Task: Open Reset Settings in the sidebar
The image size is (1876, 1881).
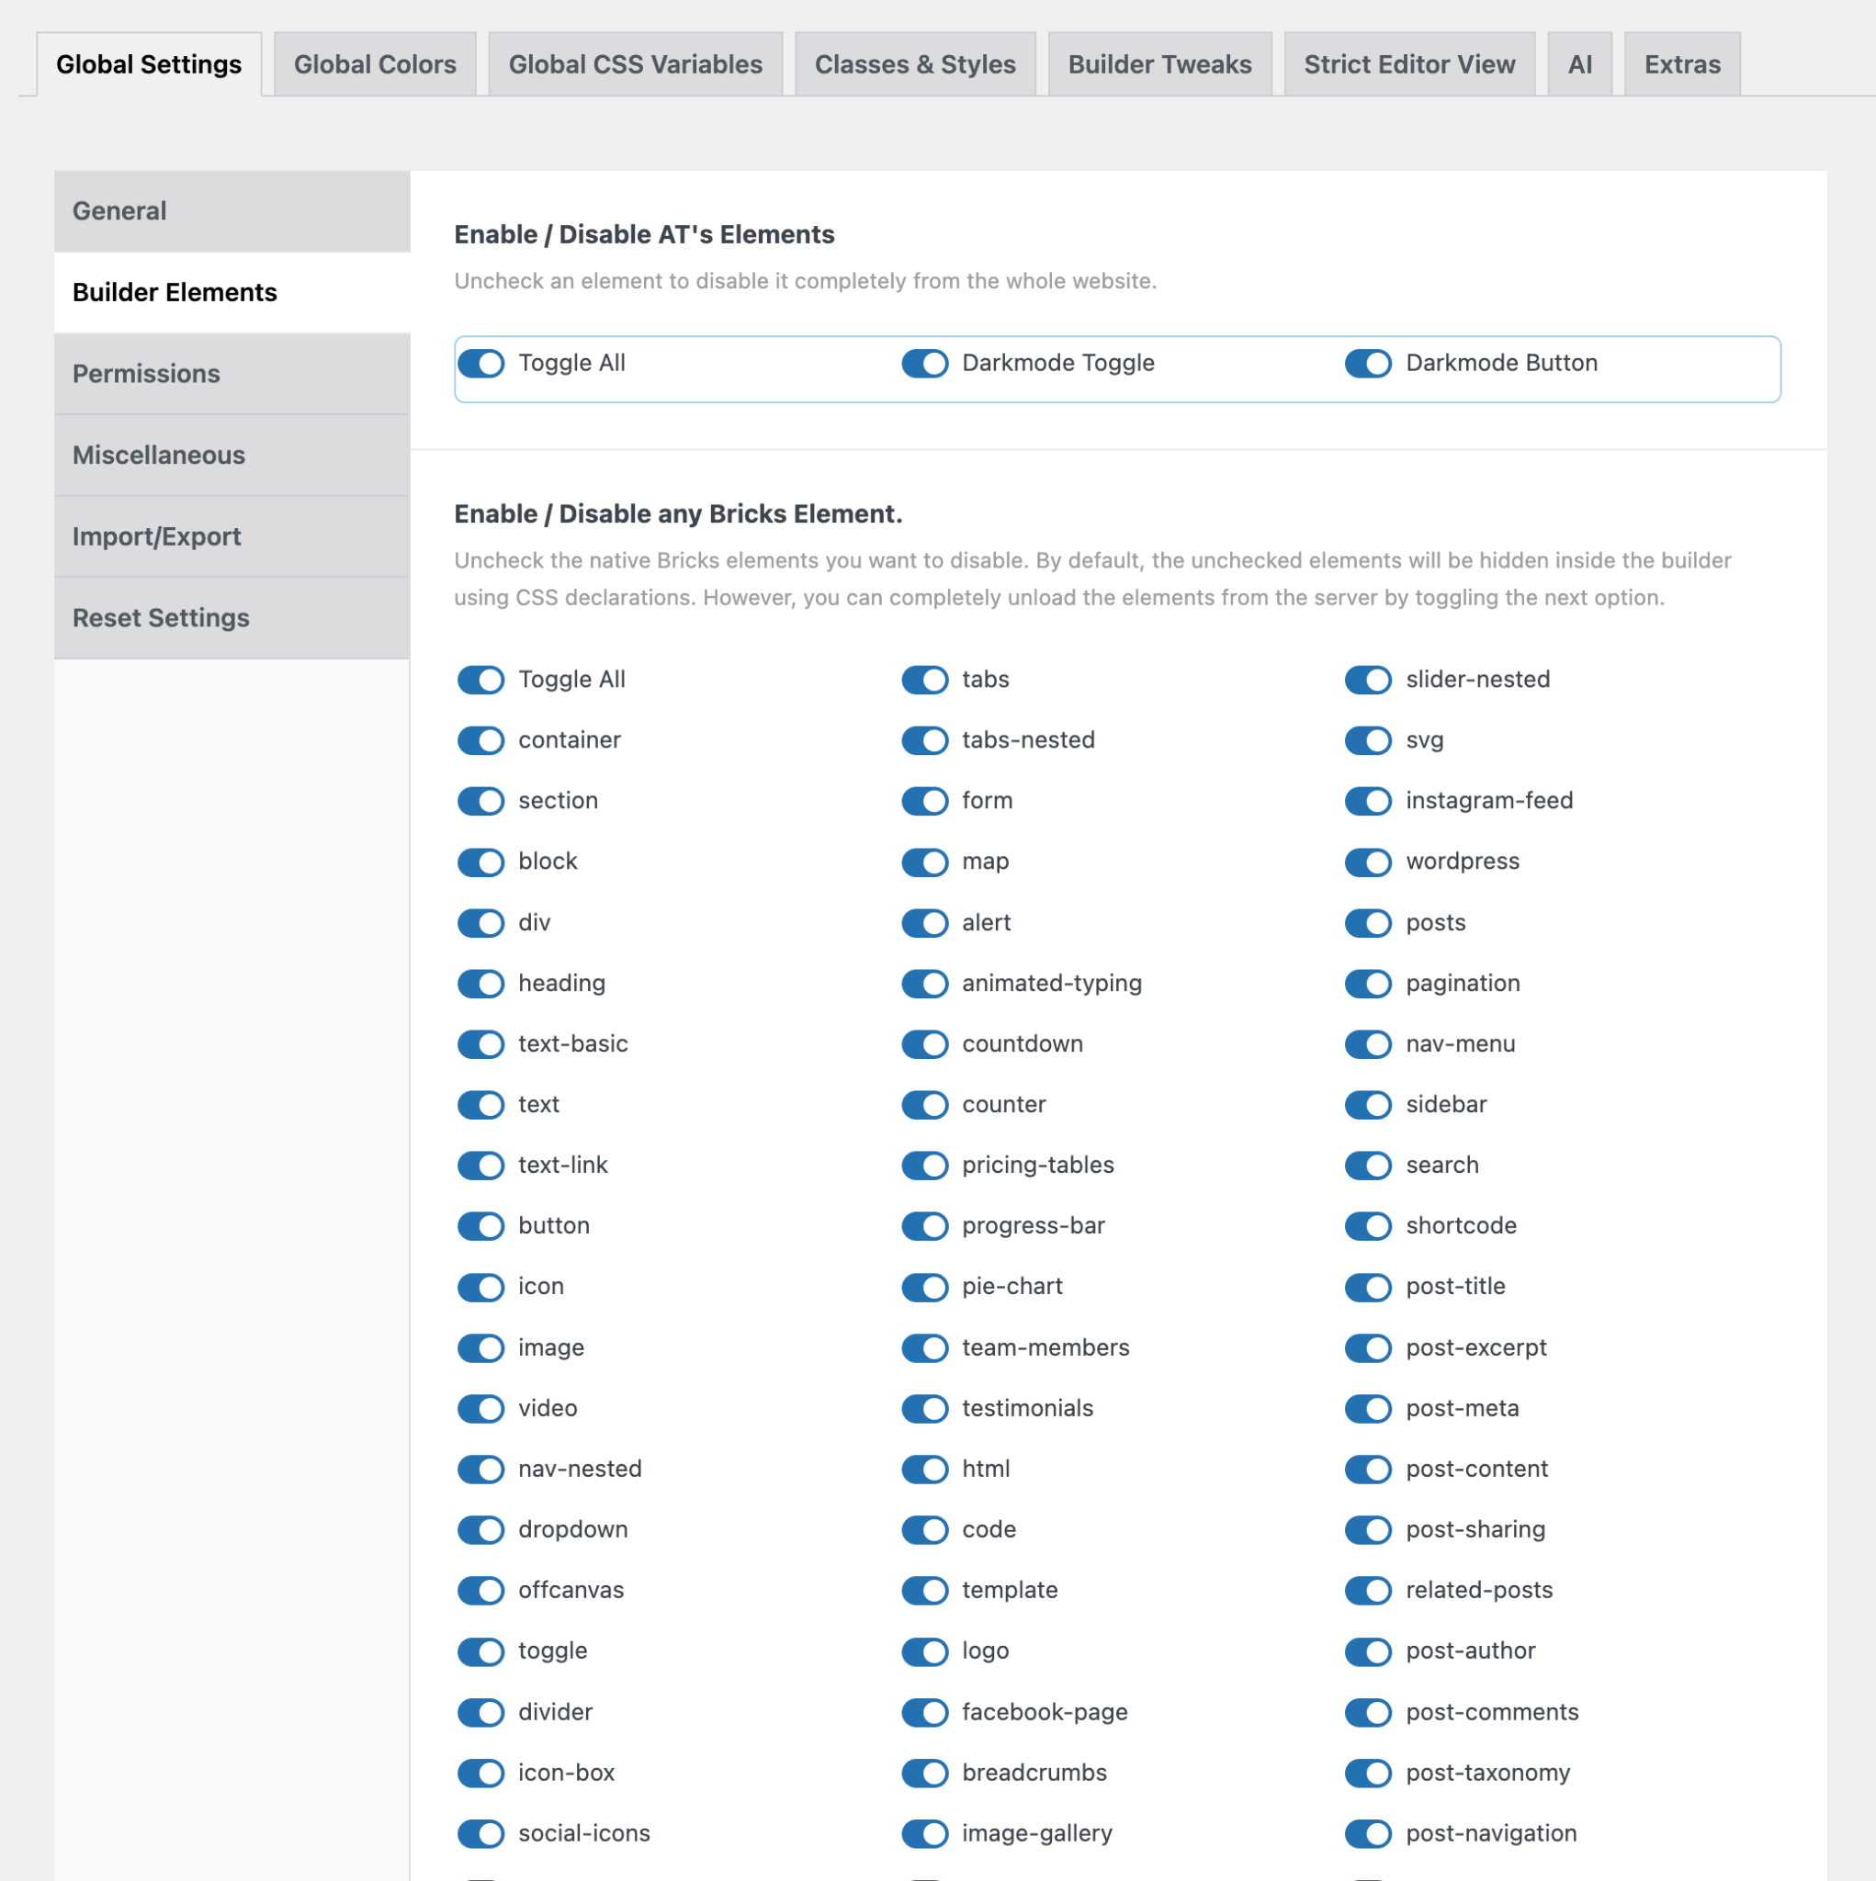Action: (232, 618)
